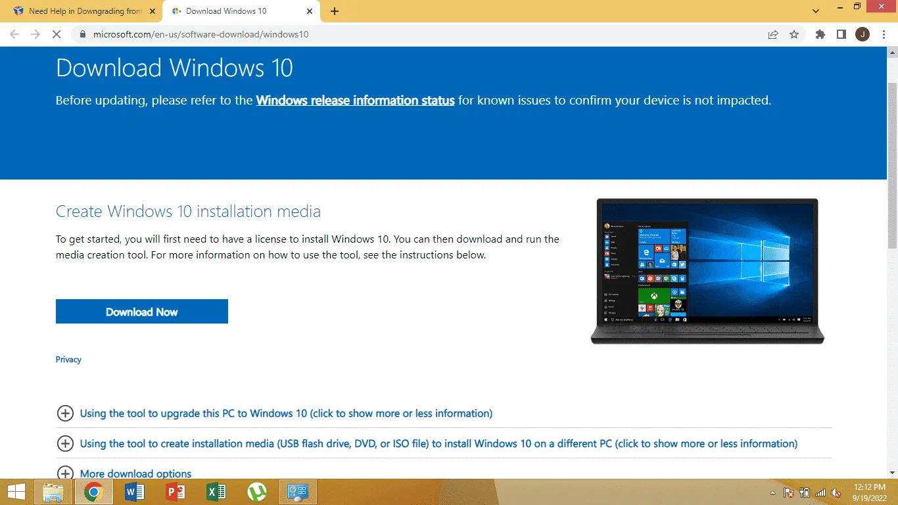Screen dimensions: 898x505
Task: Open Excel from the taskbar
Action: click(216, 492)
